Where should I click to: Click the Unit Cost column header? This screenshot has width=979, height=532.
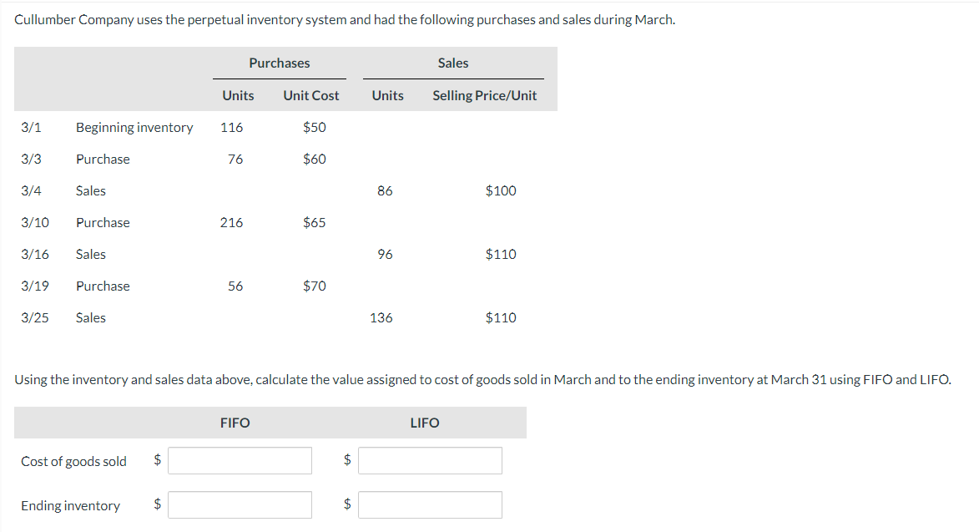[x=310, y=95]
